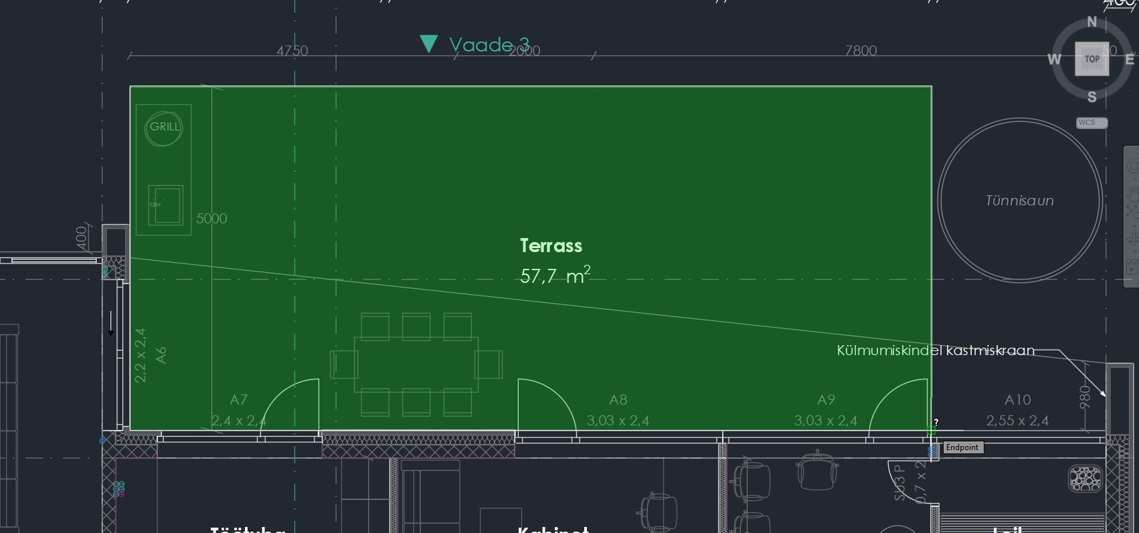1139x533 pixels.
Task: Select the Vaade 3 triangle view marker
Action: point(428,44)
